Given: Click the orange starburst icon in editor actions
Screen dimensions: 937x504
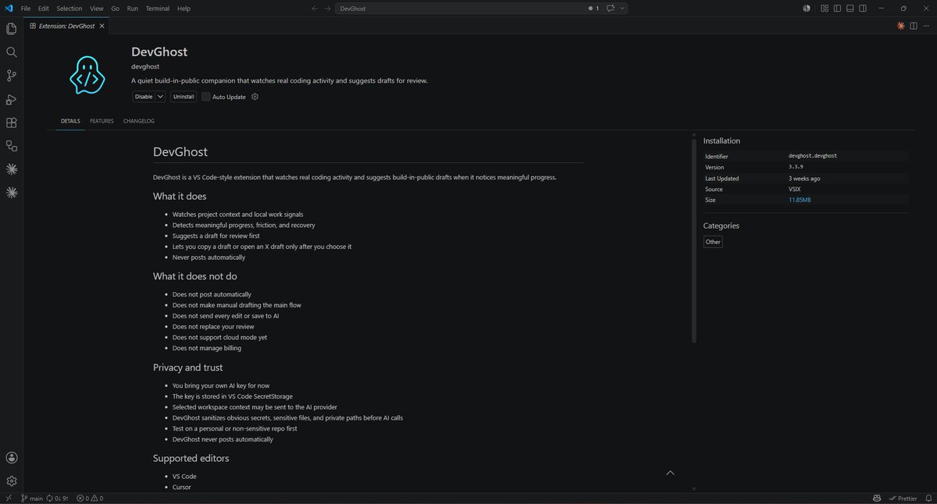Looking at the screenshot, I should point(901,26).
